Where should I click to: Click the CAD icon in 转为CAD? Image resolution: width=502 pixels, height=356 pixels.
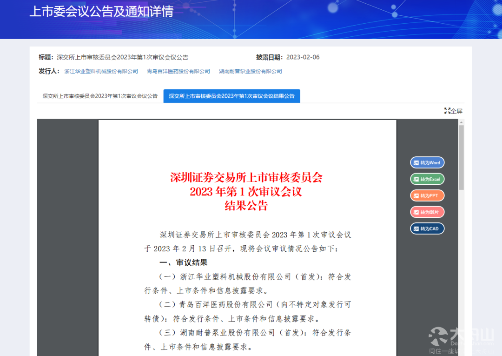416,229
